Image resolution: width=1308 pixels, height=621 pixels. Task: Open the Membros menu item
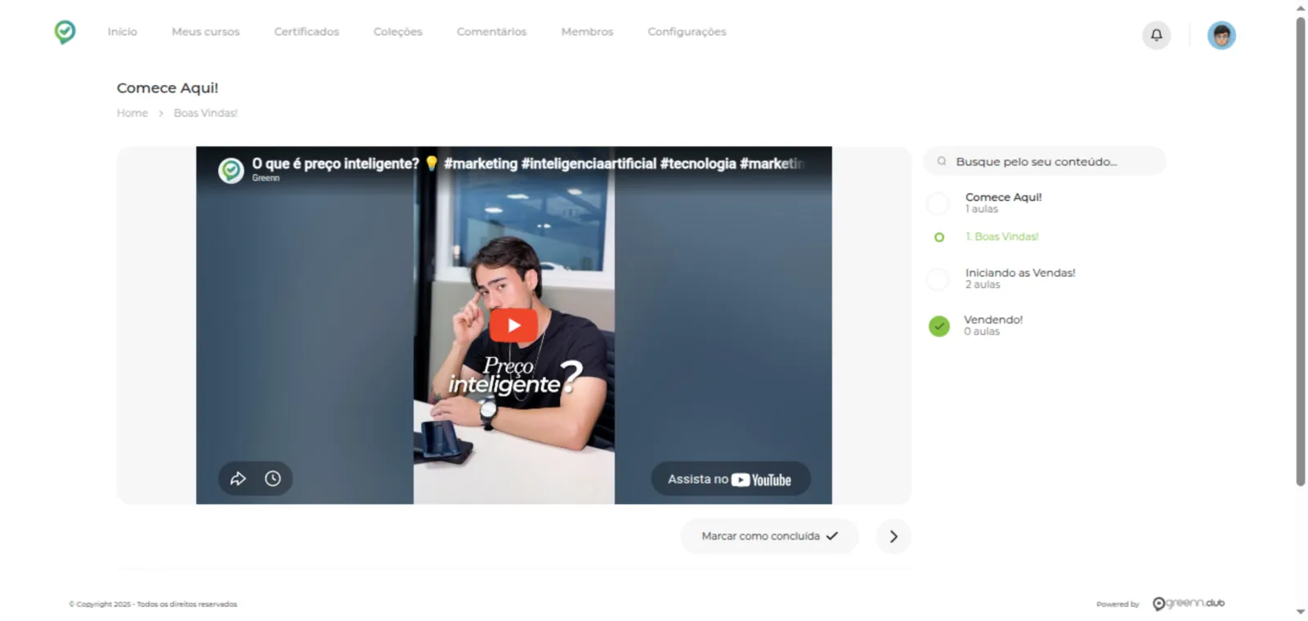pyautogui.click(x=587, y=32)
